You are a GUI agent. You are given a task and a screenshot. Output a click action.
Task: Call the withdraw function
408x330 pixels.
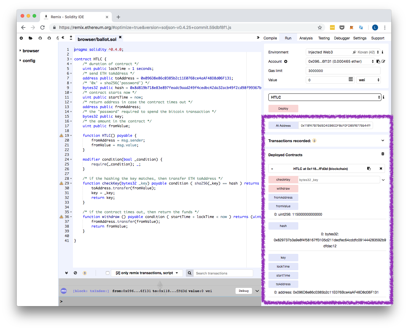pos(283,188)
